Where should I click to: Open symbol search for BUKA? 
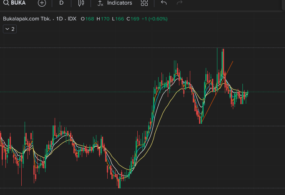pyautogui.click(x=15, y=3)
